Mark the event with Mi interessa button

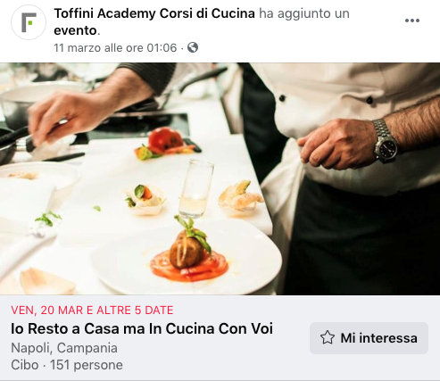(x=369, y=338)
